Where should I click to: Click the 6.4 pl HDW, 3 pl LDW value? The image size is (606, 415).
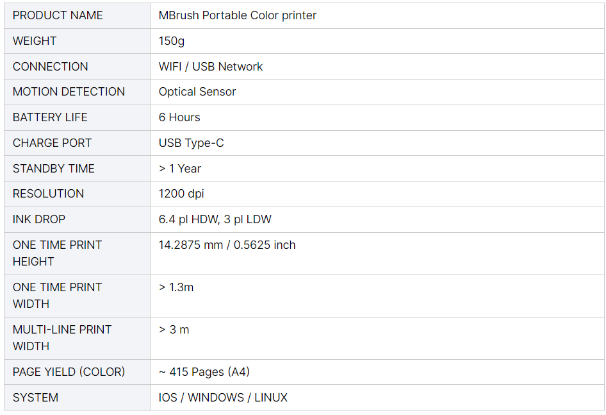click(215, 219)
